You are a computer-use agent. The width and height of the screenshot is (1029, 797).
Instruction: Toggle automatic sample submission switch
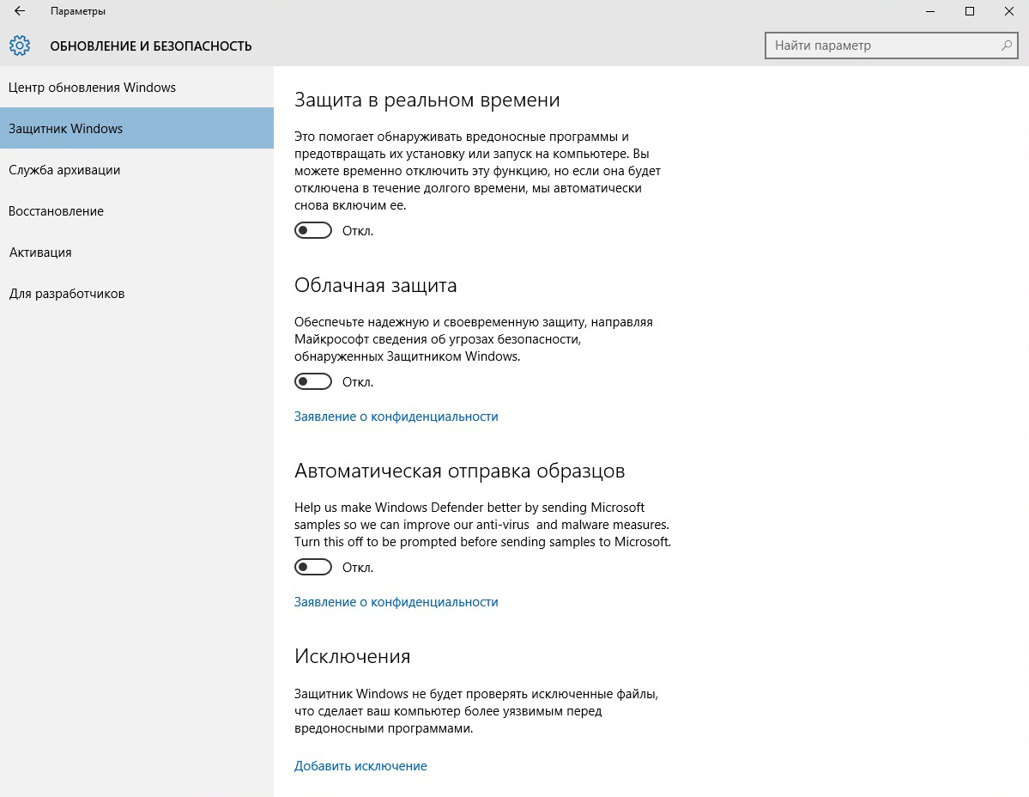[x=313, y=567]
